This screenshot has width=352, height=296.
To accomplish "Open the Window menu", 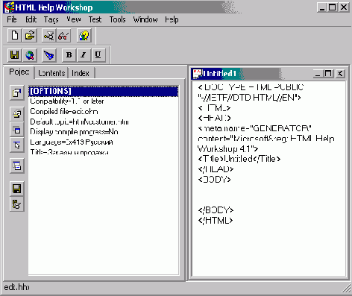I will [x=145, y=19].
